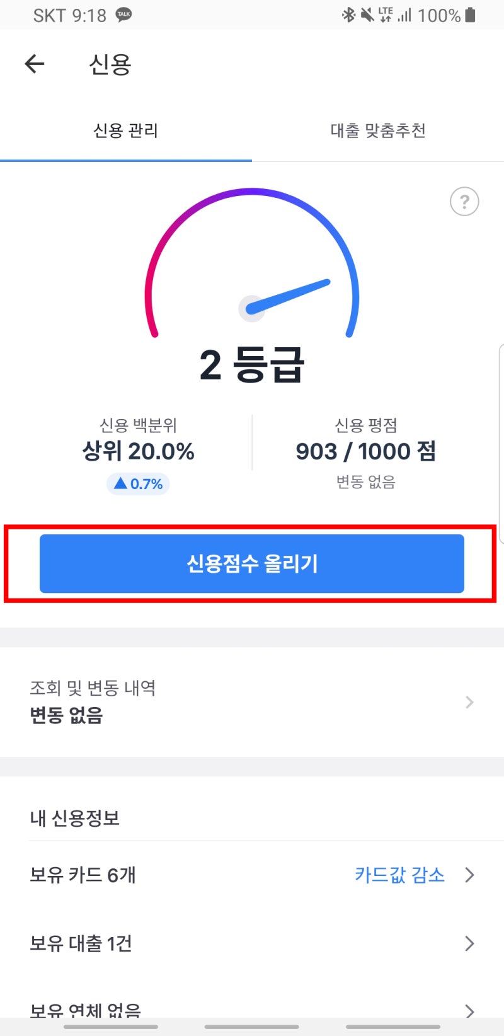Expand the 보유 카드 6개 chevron
The width and height of the screenshot is (504, 1036).
pyautogui.click(x=469, y=875)
